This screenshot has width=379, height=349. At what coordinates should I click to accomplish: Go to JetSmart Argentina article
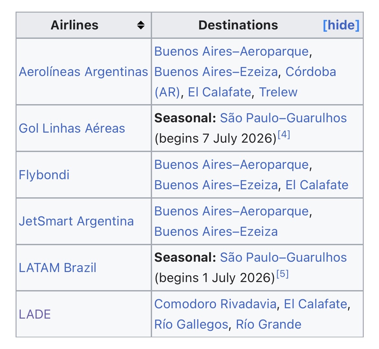tap(76, 222)
